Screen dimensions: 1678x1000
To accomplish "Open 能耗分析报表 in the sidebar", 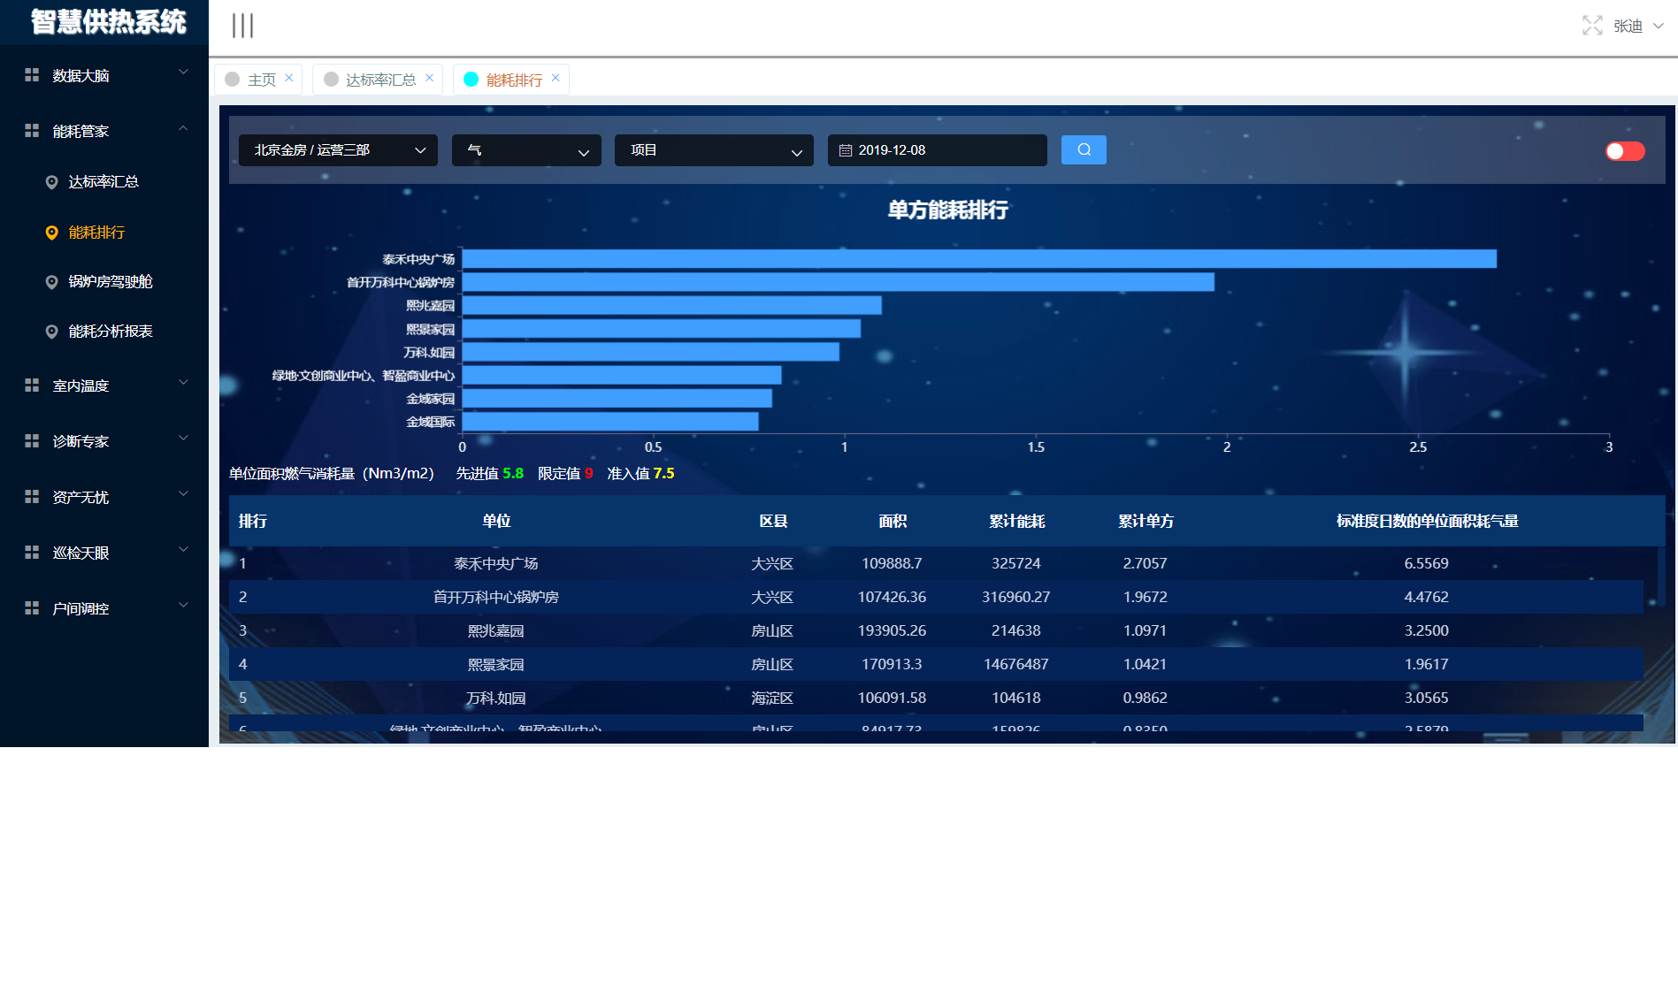I will (x=111, y=332).
